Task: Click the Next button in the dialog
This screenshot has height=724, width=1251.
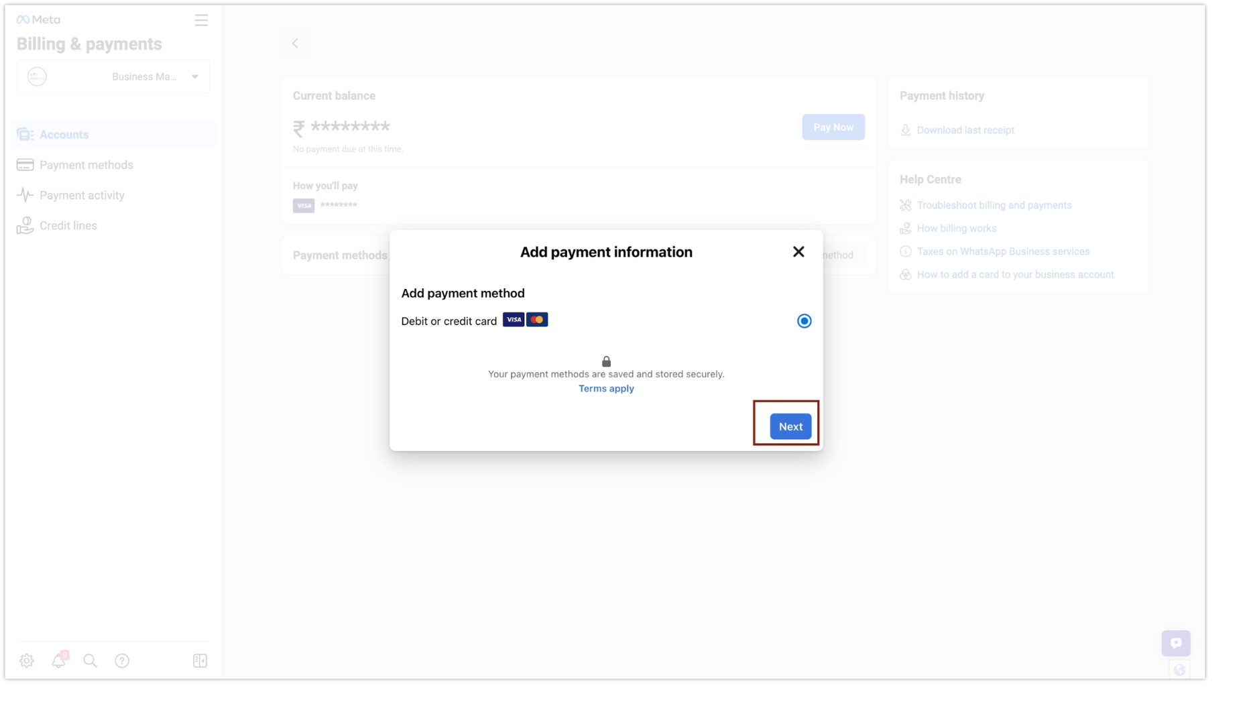Action: [790, 426]
